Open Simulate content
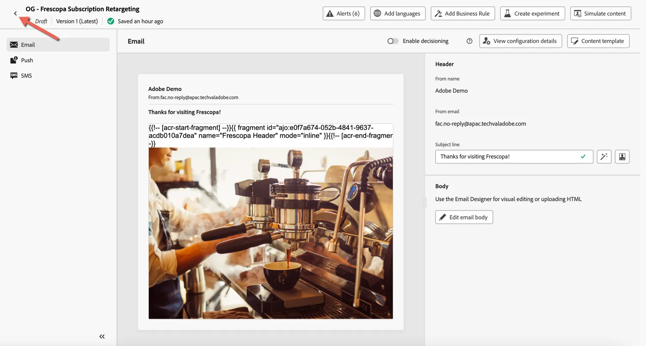Screen dimensions: 646x346 click(x=600, y=13)
